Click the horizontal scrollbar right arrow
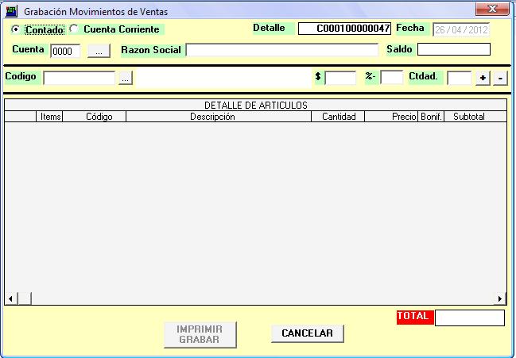 (x=501, y=298)
